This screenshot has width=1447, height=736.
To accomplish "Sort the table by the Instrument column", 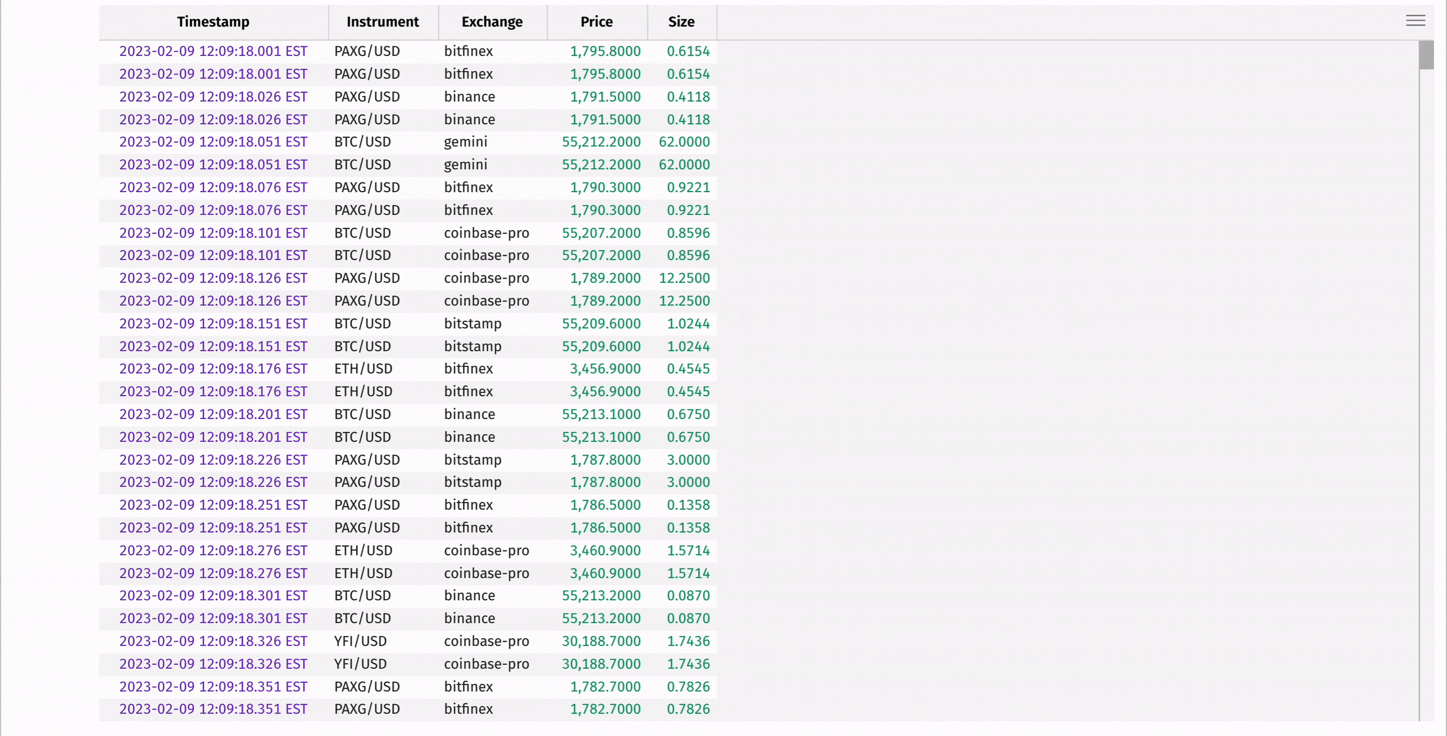I will 383,22.
